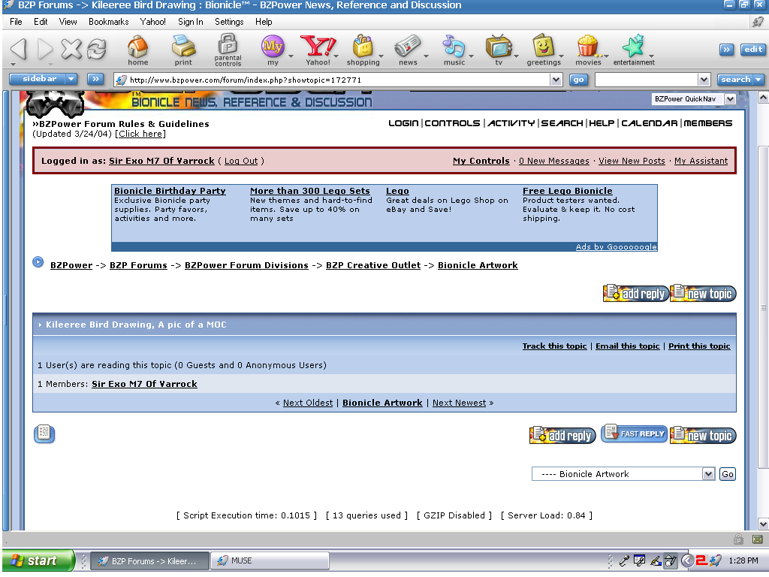Screen dimensions: 769x577
Task: Open My Controls link
Action: 481,161
